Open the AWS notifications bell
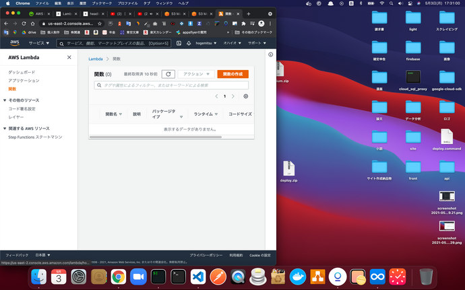The width and height of the screenshot is (465, 290). click(x=189, y=43)
